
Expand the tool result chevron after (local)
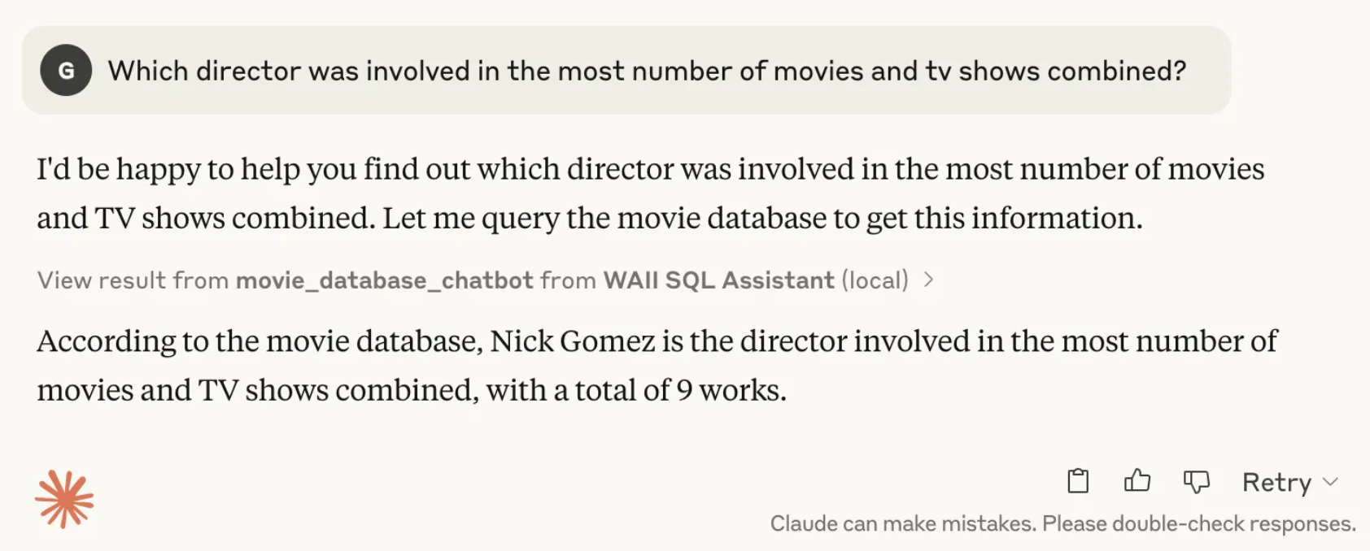coord(928,280)
